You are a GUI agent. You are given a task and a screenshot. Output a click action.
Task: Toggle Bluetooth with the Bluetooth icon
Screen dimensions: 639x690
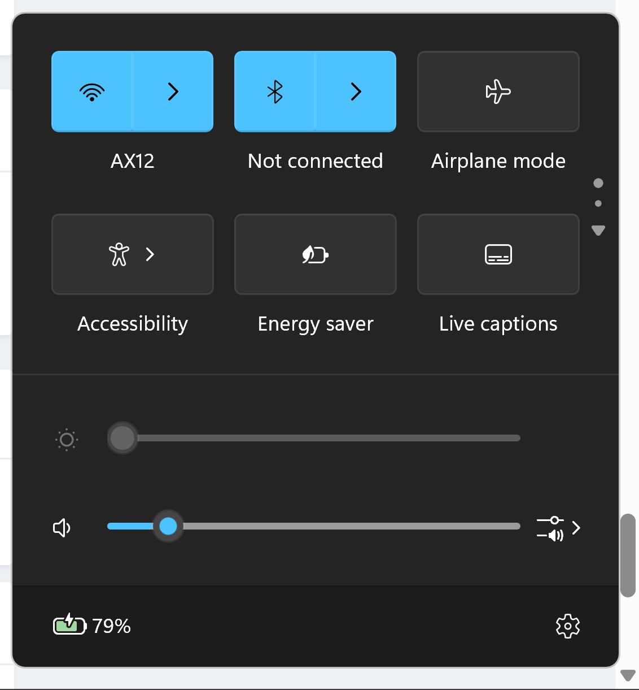[275, 92]
